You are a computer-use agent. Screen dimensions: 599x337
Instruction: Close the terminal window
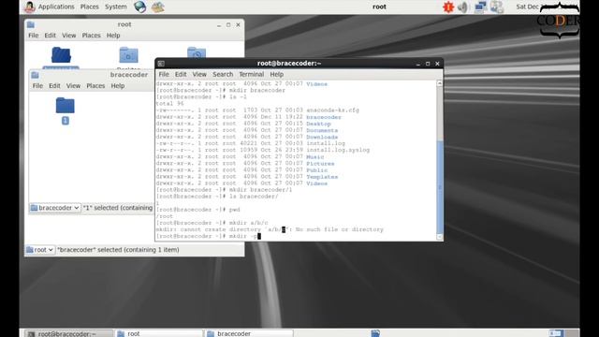coord(437,64)
